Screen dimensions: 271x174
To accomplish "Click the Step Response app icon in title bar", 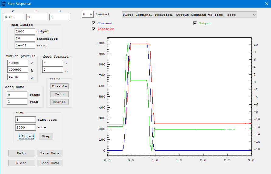I will point(3,4).
